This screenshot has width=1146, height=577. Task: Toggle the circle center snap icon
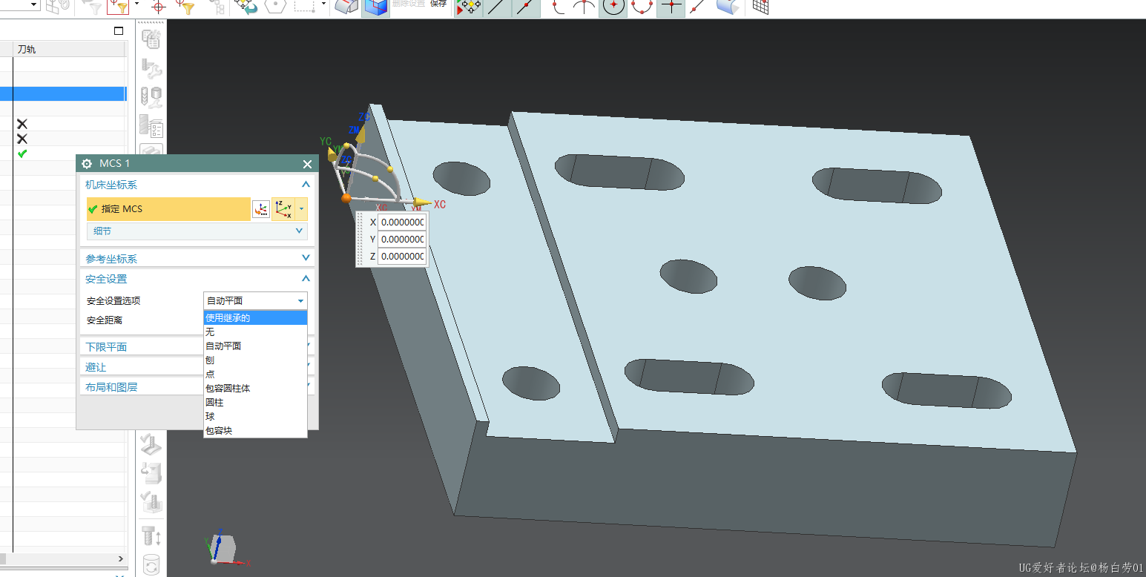tap(613, 7)
